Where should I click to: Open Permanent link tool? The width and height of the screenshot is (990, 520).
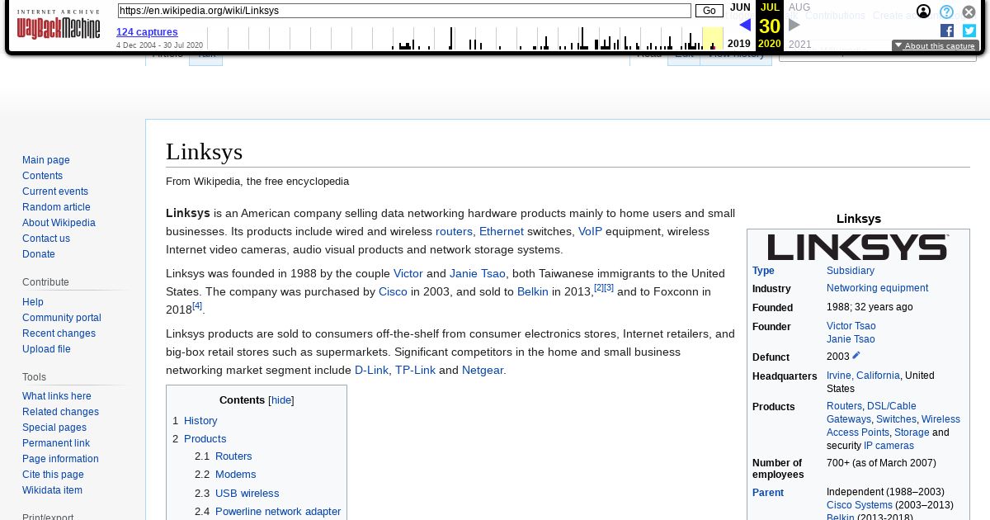point(56,443)
